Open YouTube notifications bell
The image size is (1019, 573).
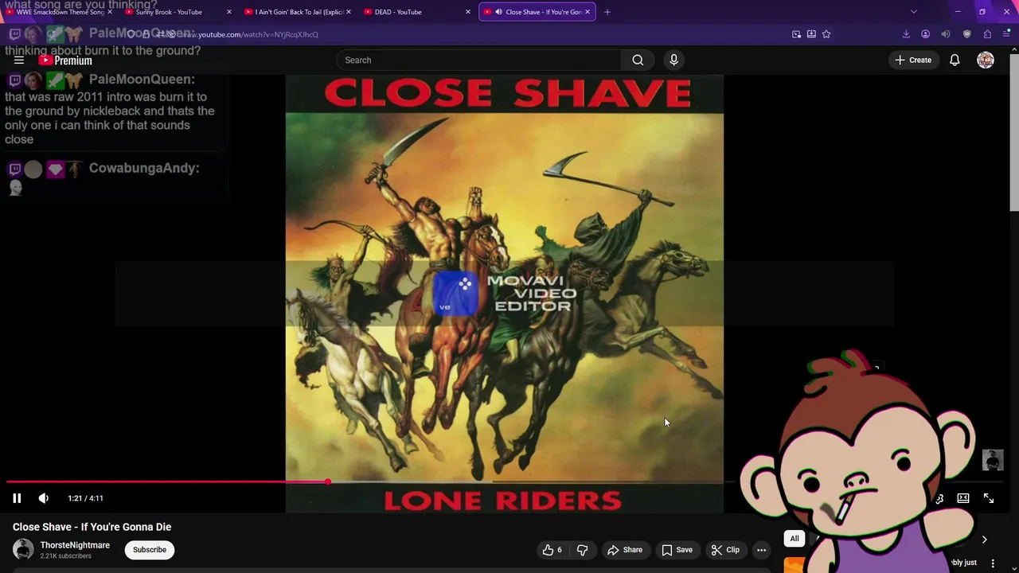point(955,60)
